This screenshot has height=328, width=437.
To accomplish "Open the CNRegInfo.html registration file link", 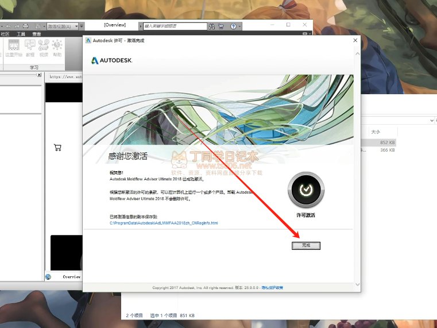I will pyautogui.click(x=164, y=223).
